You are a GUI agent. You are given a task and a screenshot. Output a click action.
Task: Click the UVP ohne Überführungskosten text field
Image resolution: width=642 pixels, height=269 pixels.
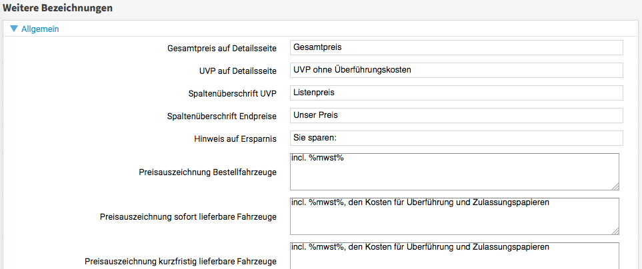(x=456, y=70)
